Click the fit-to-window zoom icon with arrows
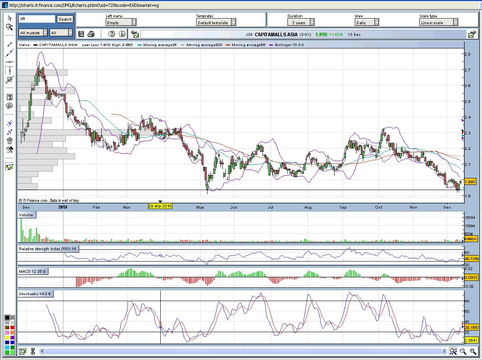482x360 pixels. tap(453, 351)
